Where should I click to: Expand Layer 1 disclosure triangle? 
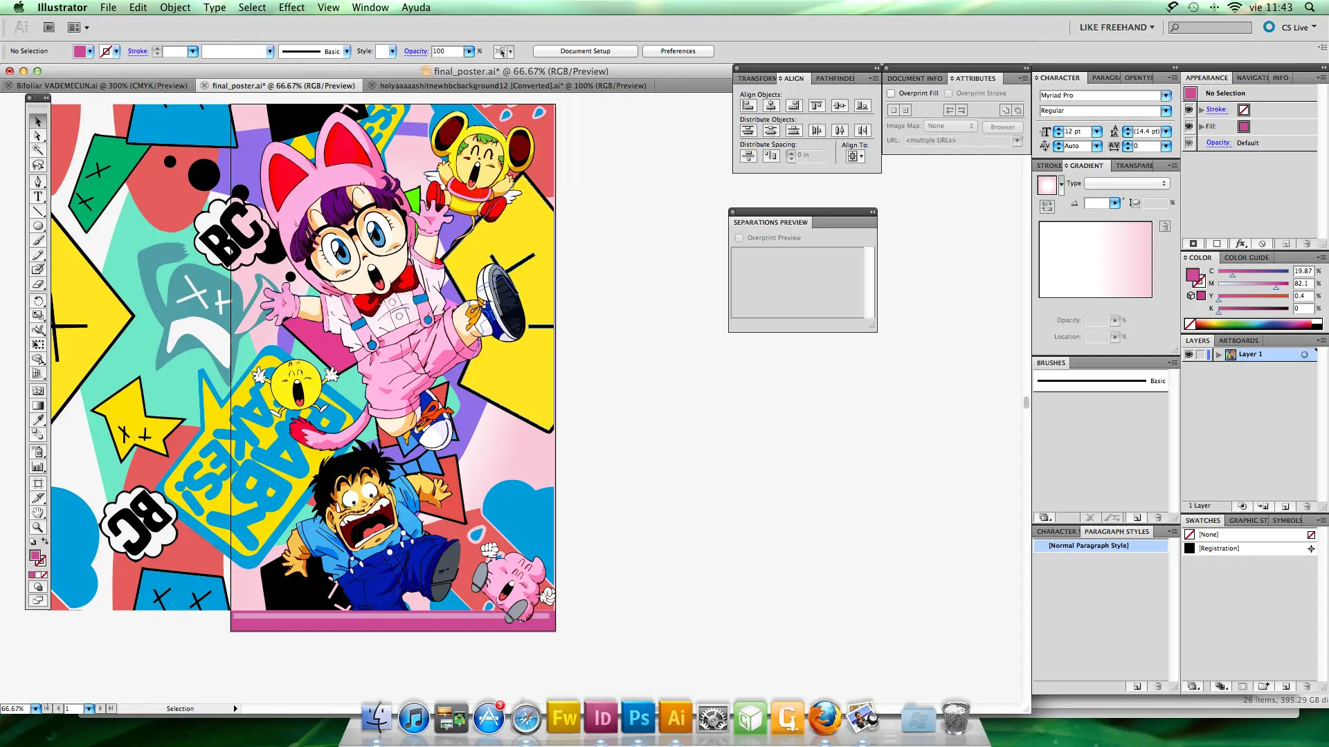tap(1219, 355)
